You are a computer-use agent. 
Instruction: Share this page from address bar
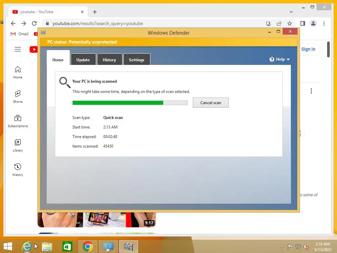[279, 23]
